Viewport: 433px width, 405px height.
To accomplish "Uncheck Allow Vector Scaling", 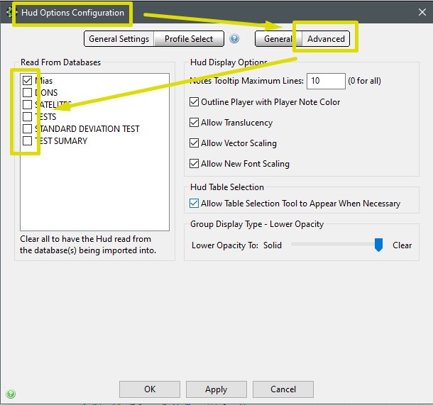I will pos(194,143).
